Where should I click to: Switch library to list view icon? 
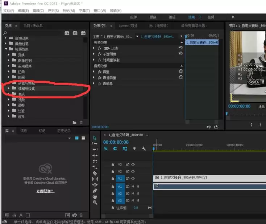point(83,138)
